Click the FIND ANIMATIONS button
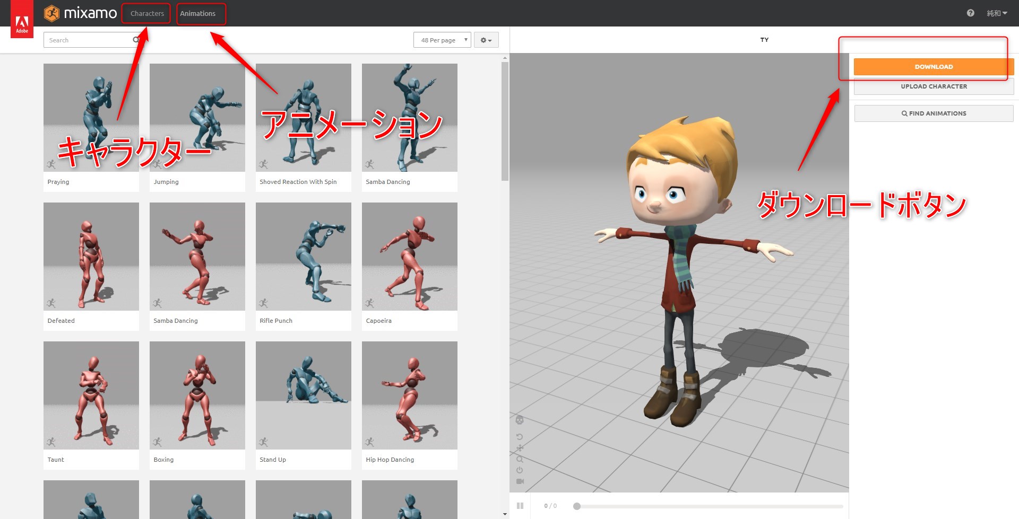The image size is (1019, 519). tap(934, 113)
